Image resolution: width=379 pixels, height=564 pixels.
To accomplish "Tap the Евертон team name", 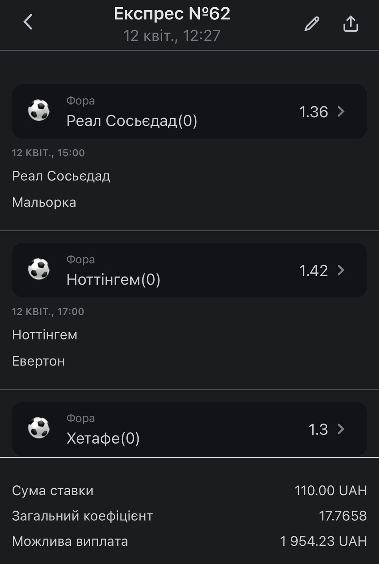I will pyautogui.click(x=38, y=361).
